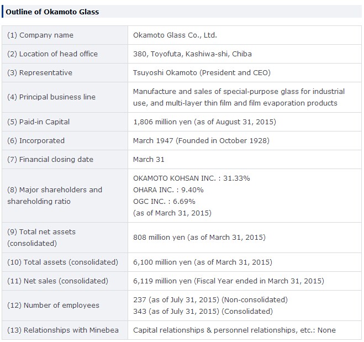Click the "(5) Paid-in Capital" label

(x=39, y=122)
